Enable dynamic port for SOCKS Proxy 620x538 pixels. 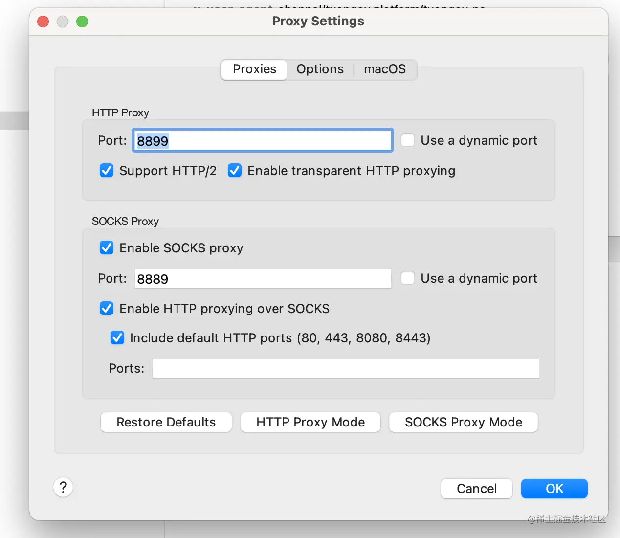[408, 278]
